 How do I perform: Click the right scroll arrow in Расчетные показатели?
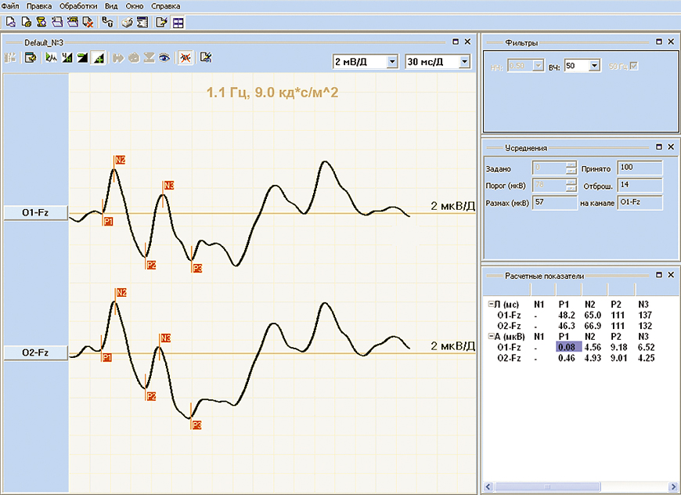click(675, 486)
